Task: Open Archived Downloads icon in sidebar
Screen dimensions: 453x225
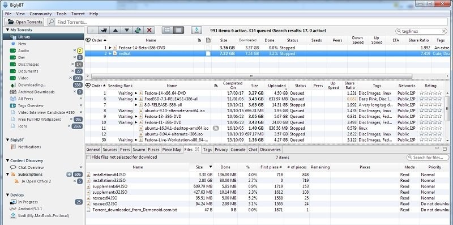Action: coord(13,92)
